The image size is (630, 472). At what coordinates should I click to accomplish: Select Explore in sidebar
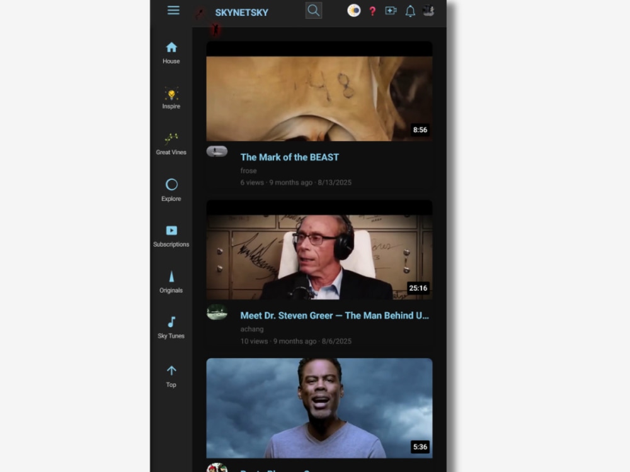coord(171,190)
